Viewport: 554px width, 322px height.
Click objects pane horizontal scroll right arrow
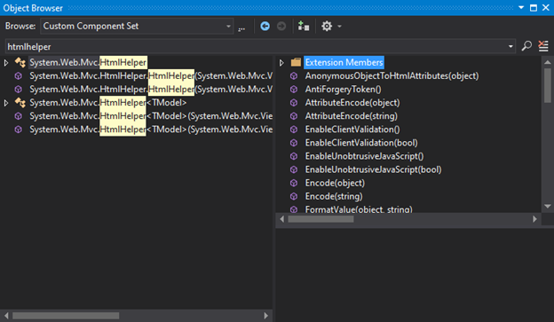[265, 316]
